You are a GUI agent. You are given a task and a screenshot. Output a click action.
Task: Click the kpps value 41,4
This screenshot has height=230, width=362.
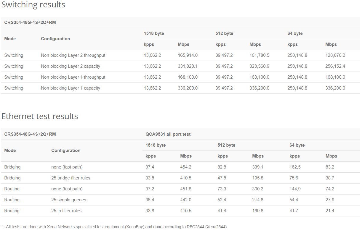click(222, 211)
